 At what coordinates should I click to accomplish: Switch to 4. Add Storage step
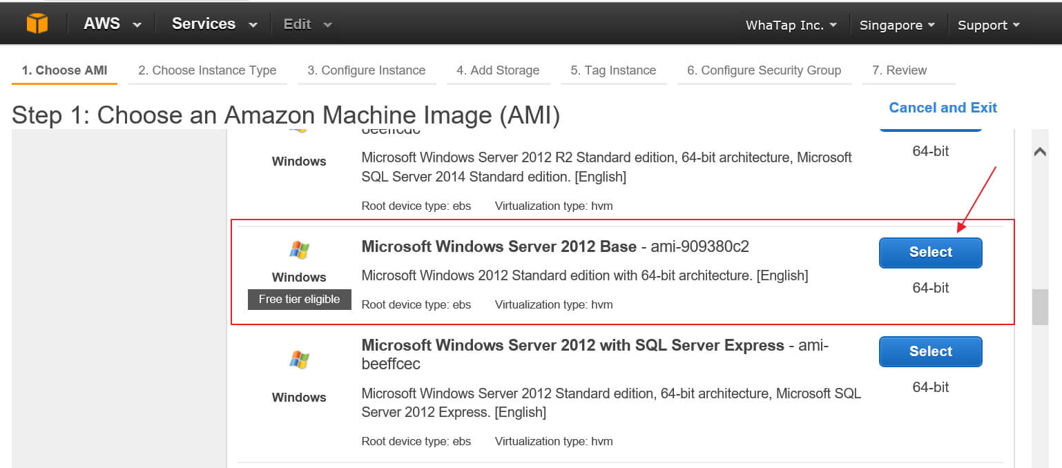pos(498,70)
